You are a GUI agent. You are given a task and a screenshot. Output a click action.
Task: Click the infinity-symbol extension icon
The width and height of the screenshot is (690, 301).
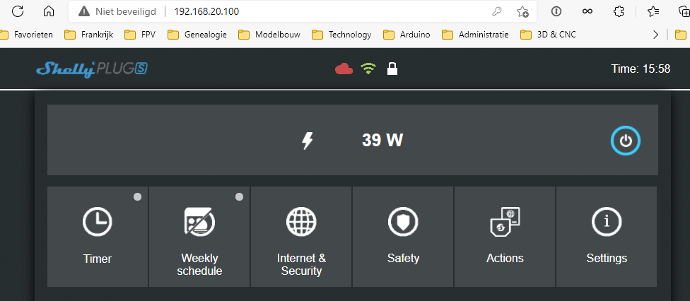[x=587, y=11]
